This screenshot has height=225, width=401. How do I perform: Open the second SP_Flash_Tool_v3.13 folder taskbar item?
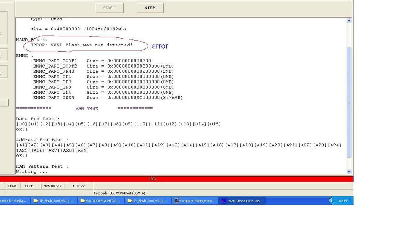coord(147,201)
